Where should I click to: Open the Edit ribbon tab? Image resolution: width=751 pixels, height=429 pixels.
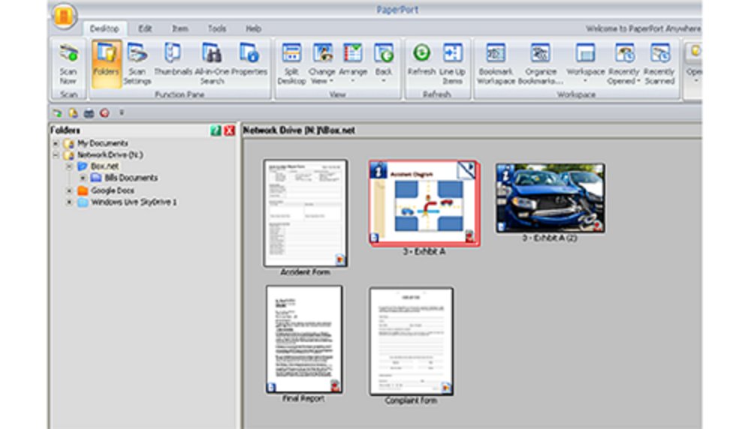(x=145, y=28)
